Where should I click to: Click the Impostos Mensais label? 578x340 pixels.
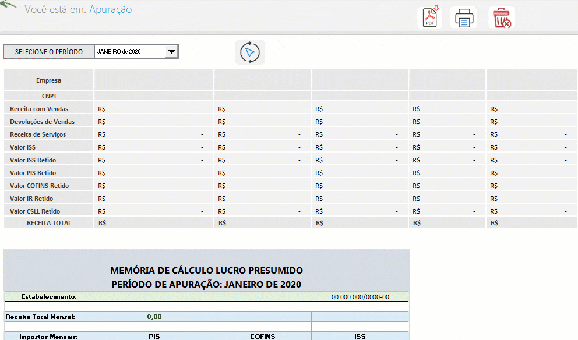[x=48, y=337]
